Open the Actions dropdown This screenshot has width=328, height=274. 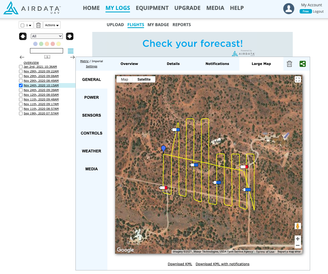click(52, 25)
